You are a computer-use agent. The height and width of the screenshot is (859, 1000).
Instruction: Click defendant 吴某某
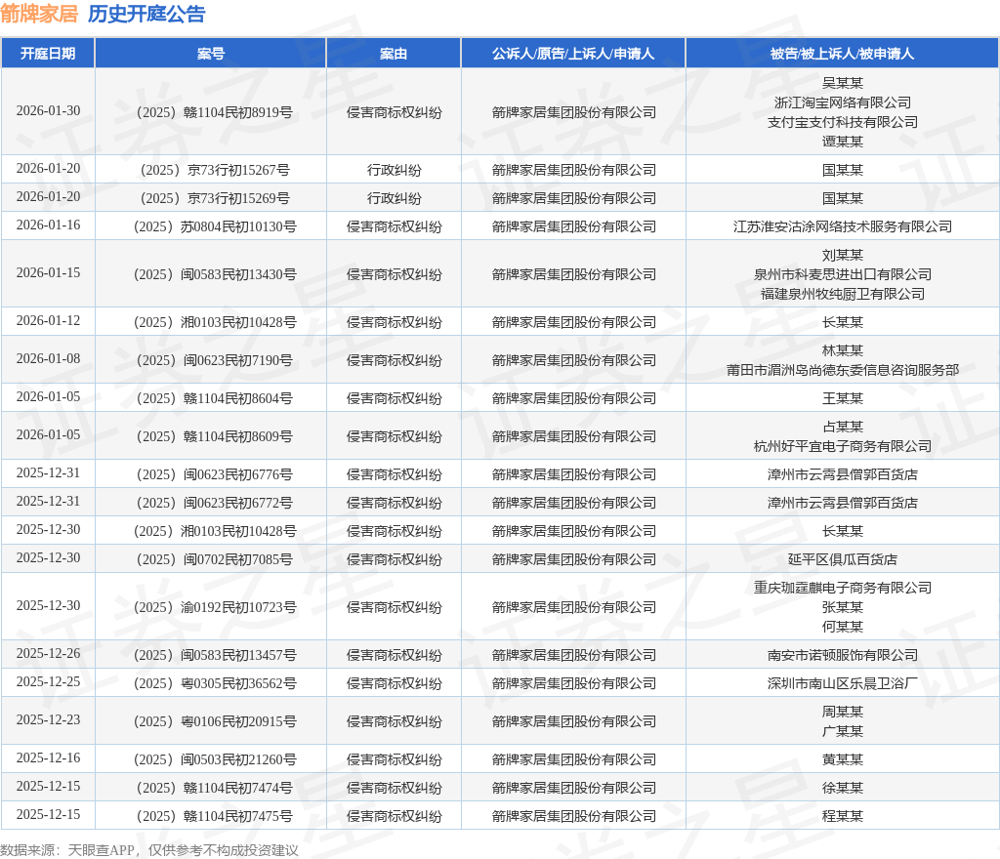point(843,83)
